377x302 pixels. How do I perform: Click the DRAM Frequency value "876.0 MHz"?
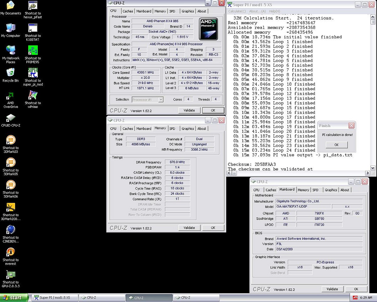pyautogui.click(x=178, y=162)
